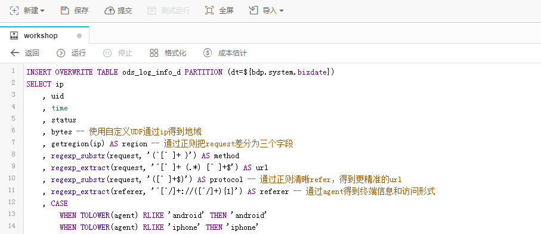Click line number 1 in gutter

pos(13,71)
